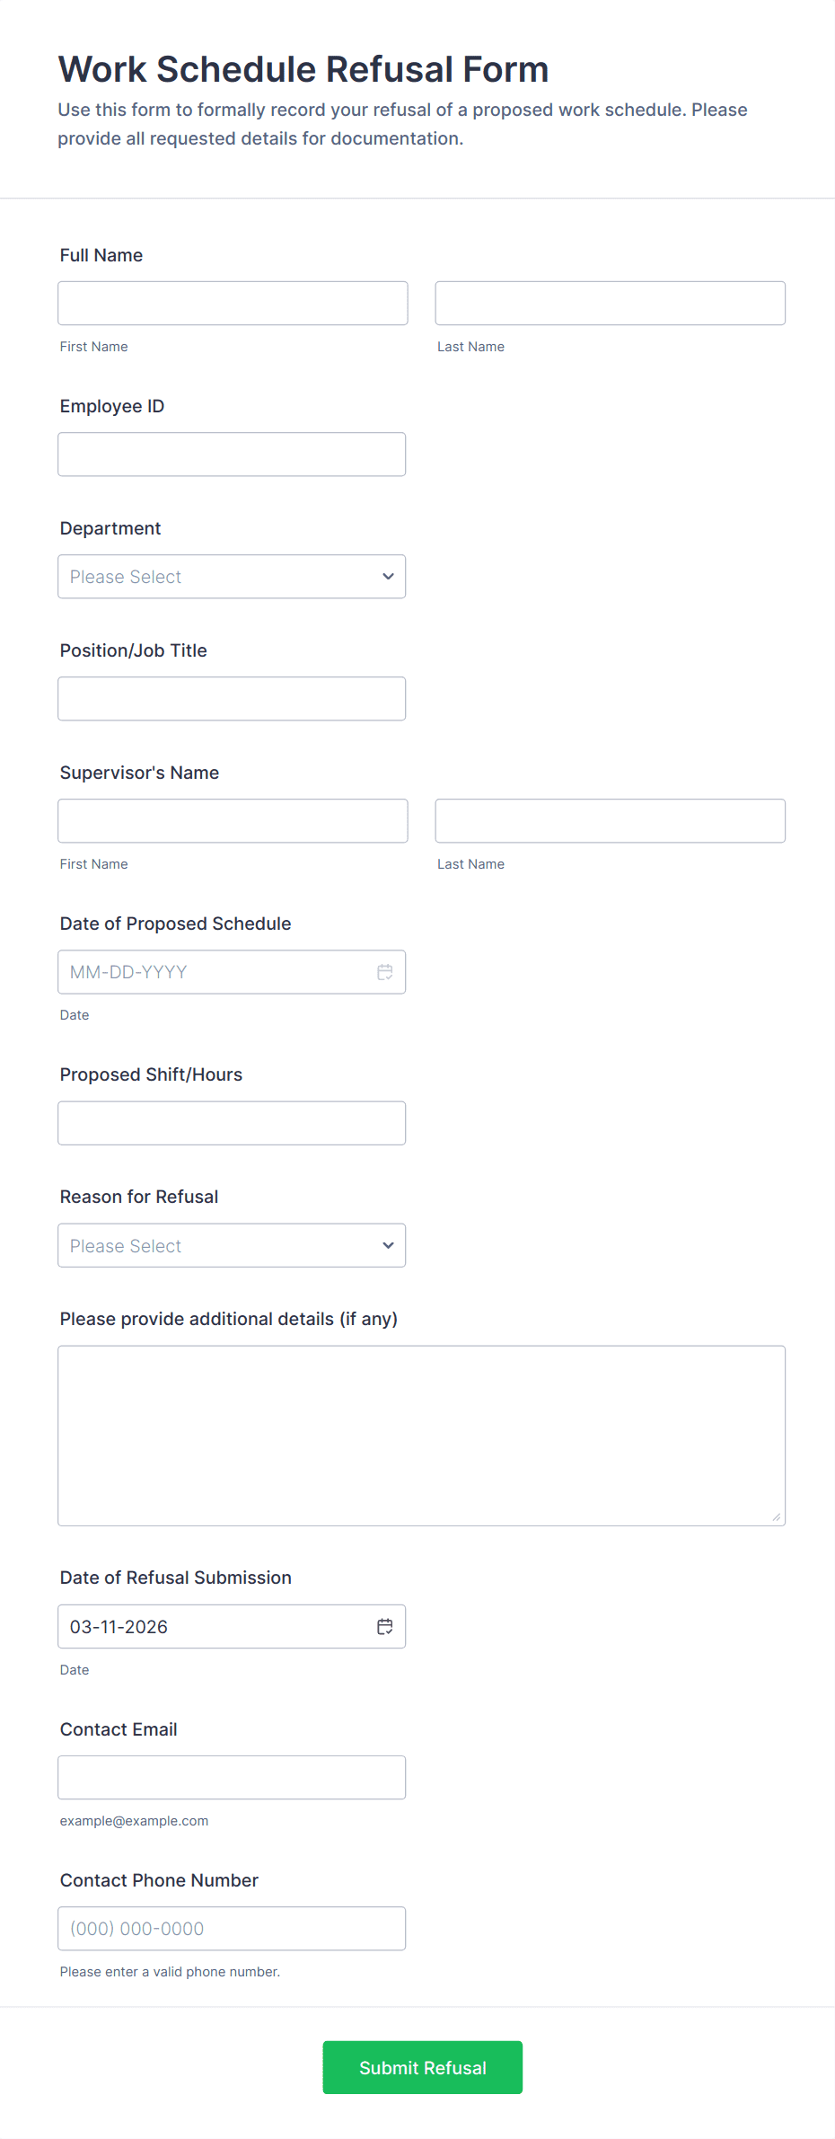Focus Supervisor's first name field
Screen dimensions: 835x2139
coord(233,821)
